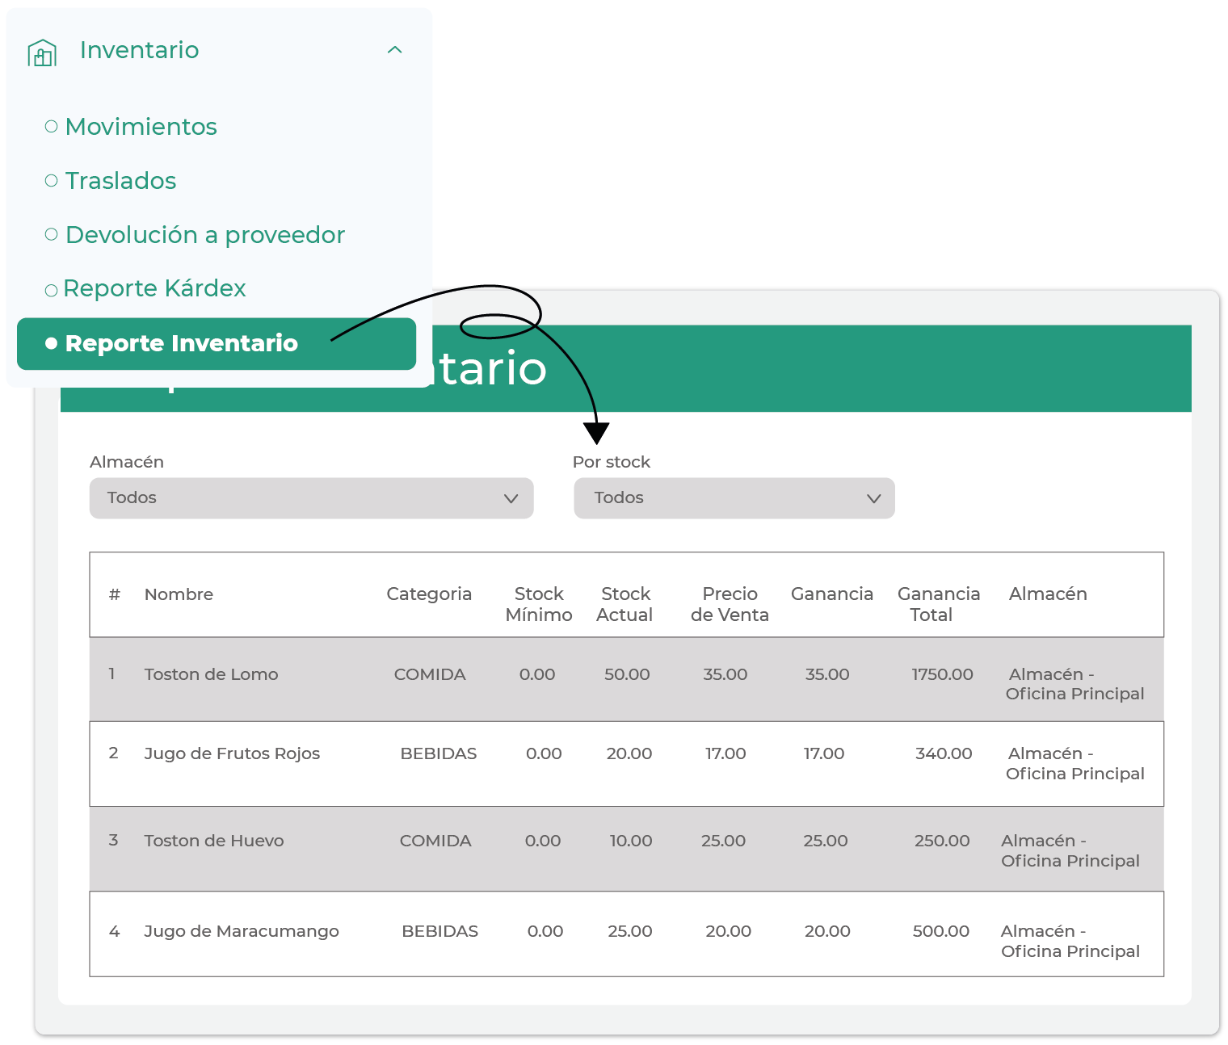Screen dimensions: 1228x1045
Task: Collapse the Inventario menu chevron
Action: click(x=394, y=50)
